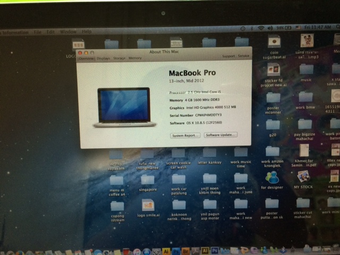
Task: Open the Edit menu
Action: (50, 32)
